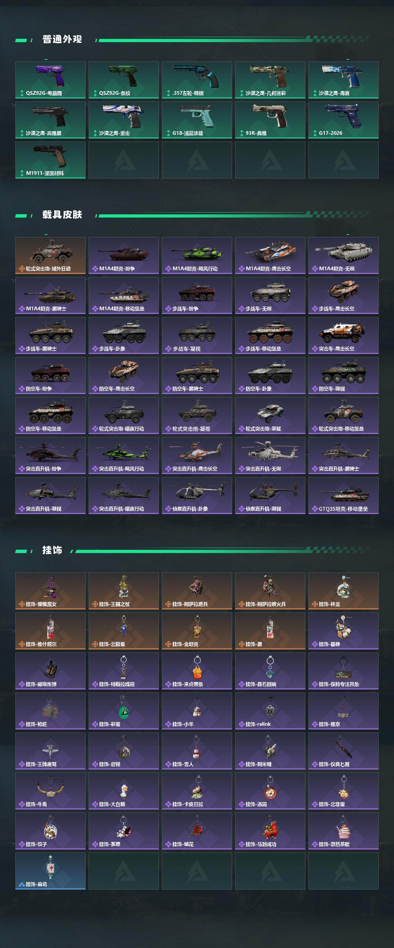
Task: Select the 突击直升机-无瑕 helicopter skin
Action: point(270,456)
